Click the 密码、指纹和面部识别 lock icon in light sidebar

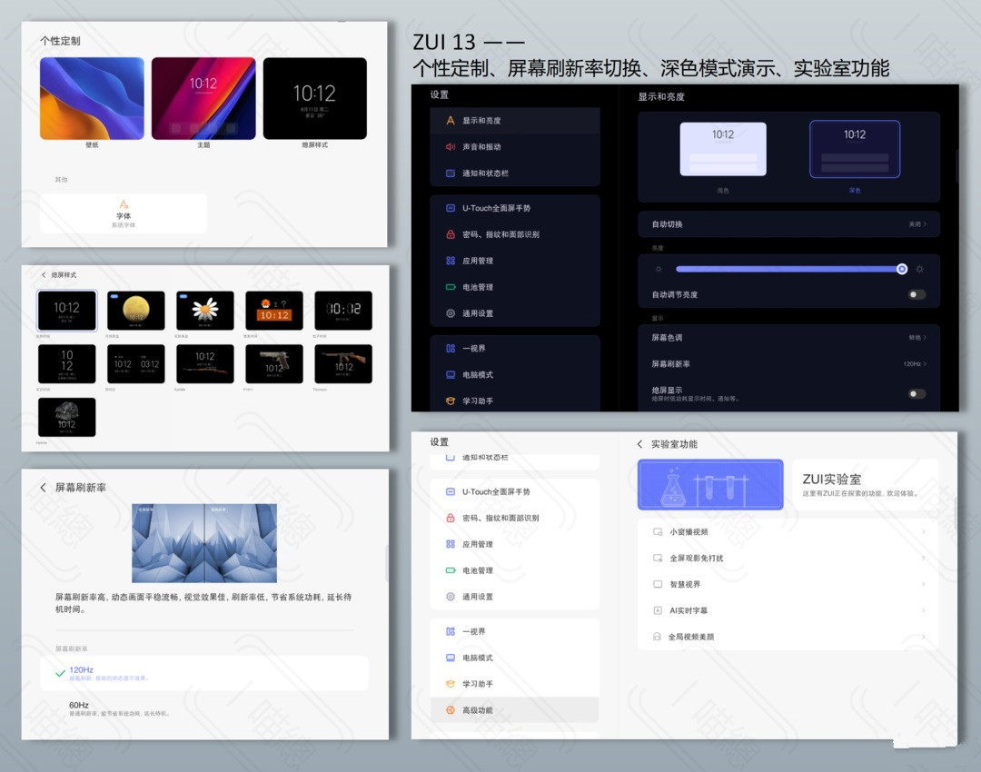tap(451, 518)
